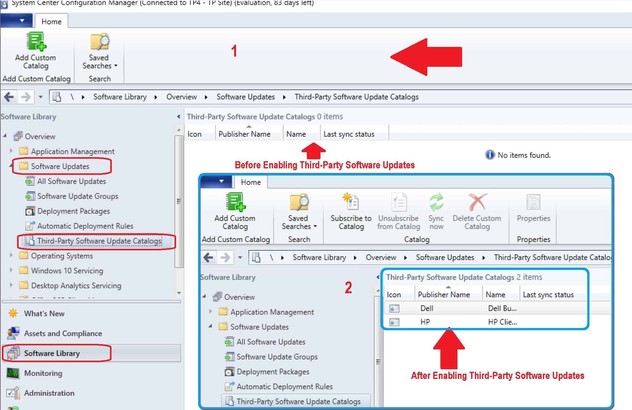Sort by Last sync status column in the main list
Image resolution: width=632 pixels, height=410 pixels.
pyautogui.click(x=355, y=134)
